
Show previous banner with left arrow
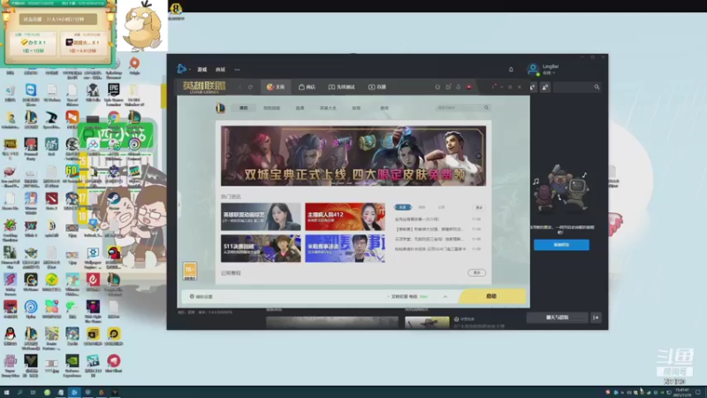click(x=228, y=156)
